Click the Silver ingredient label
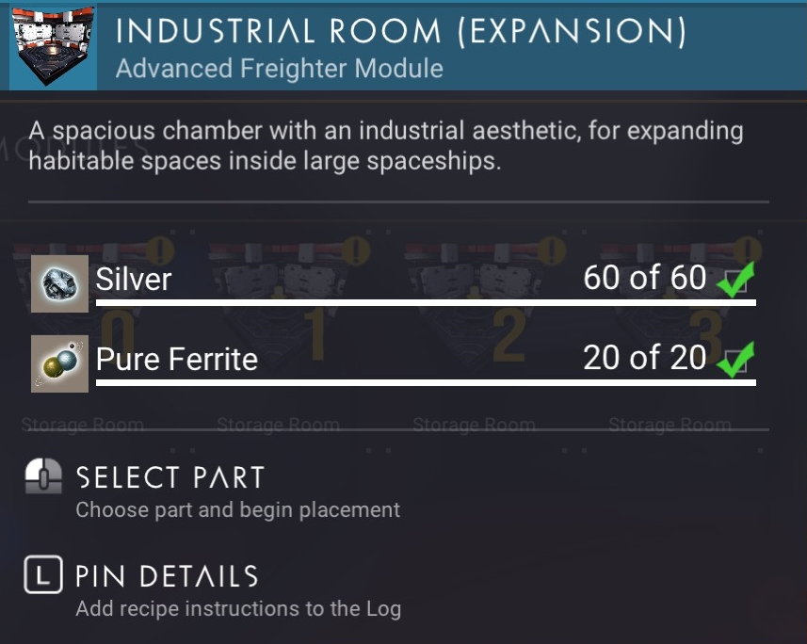The width and height of the screenshot is (807, 644). pos(134,279)
